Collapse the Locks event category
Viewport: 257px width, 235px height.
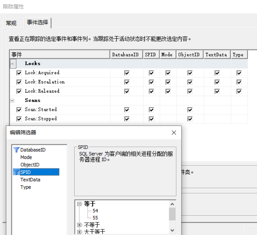pyautogui.click(x=13, y=64)
